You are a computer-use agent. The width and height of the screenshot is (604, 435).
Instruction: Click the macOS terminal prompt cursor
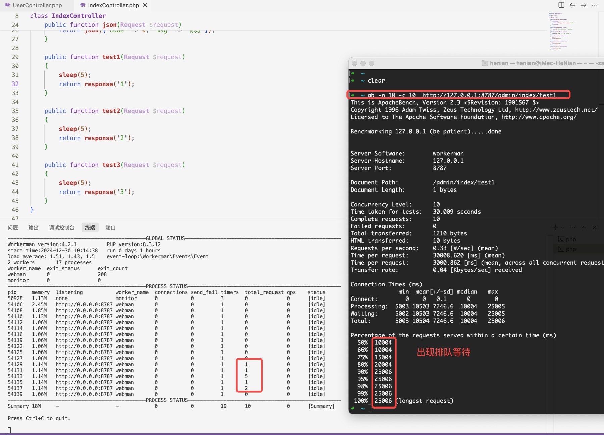pyautogui.click(x=369, y=408)
